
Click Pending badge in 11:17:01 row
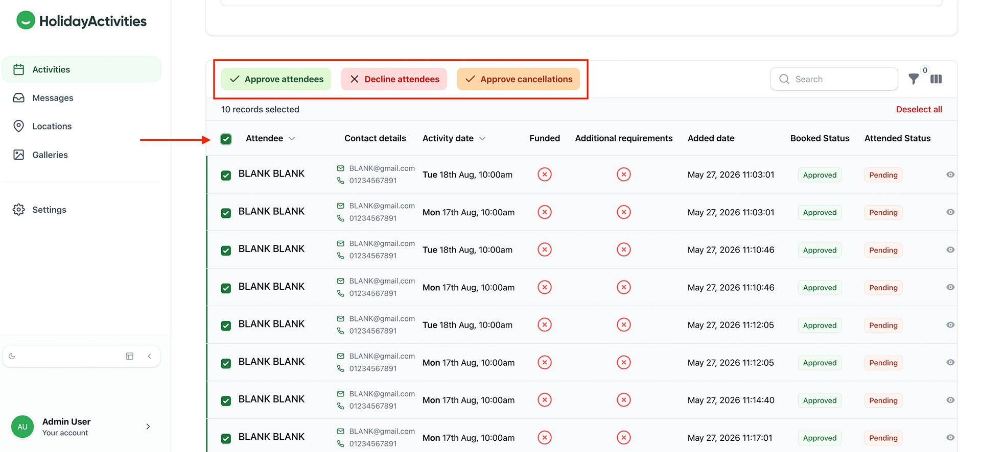(x=883, y=438)
